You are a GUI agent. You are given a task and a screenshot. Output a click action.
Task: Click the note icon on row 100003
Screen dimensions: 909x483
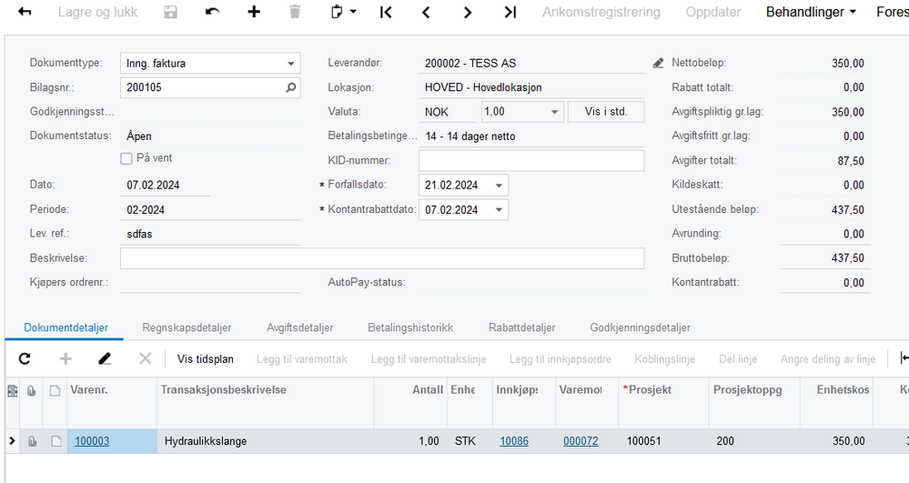(56, 441)
